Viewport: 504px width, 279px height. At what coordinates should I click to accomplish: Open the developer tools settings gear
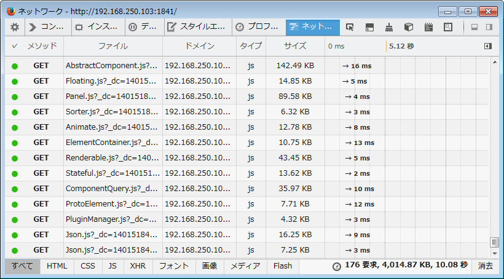coord(15,27)
